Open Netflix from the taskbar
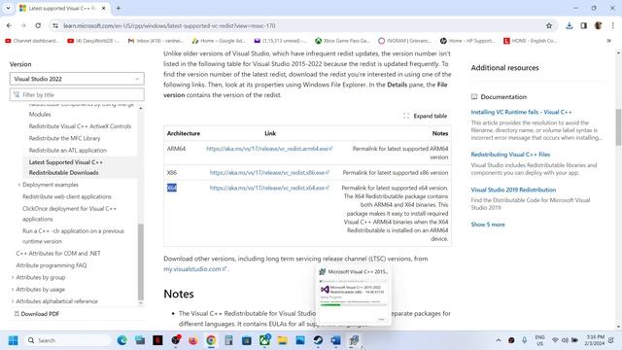This screenshot has height=350, width=622. click(x=157, y=340)
